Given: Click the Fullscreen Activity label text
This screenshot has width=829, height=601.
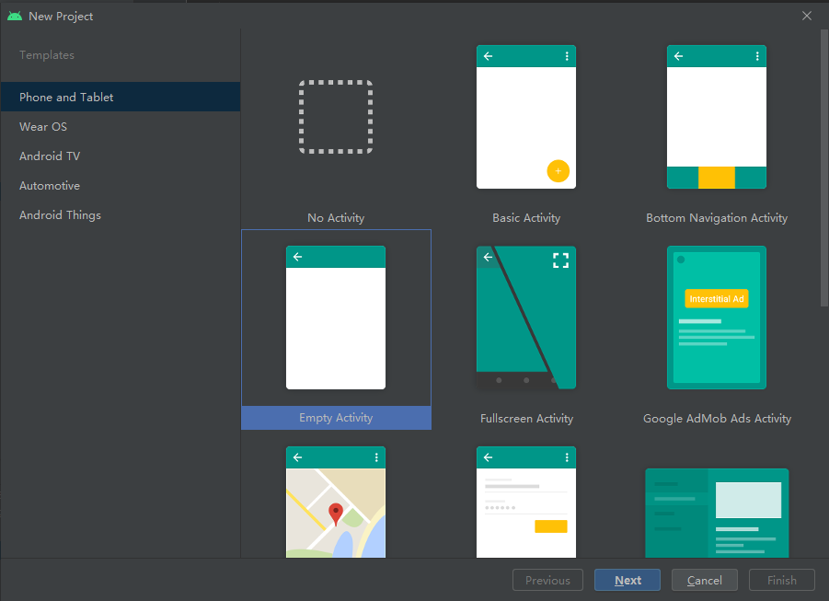Looking at the screenshot, I should pos(526,419).
